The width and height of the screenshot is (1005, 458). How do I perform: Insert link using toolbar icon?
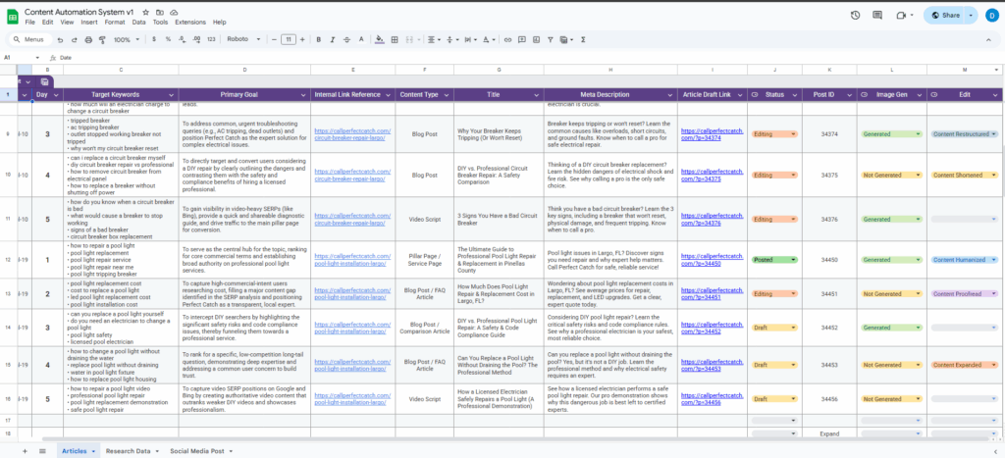click(507, 39)
